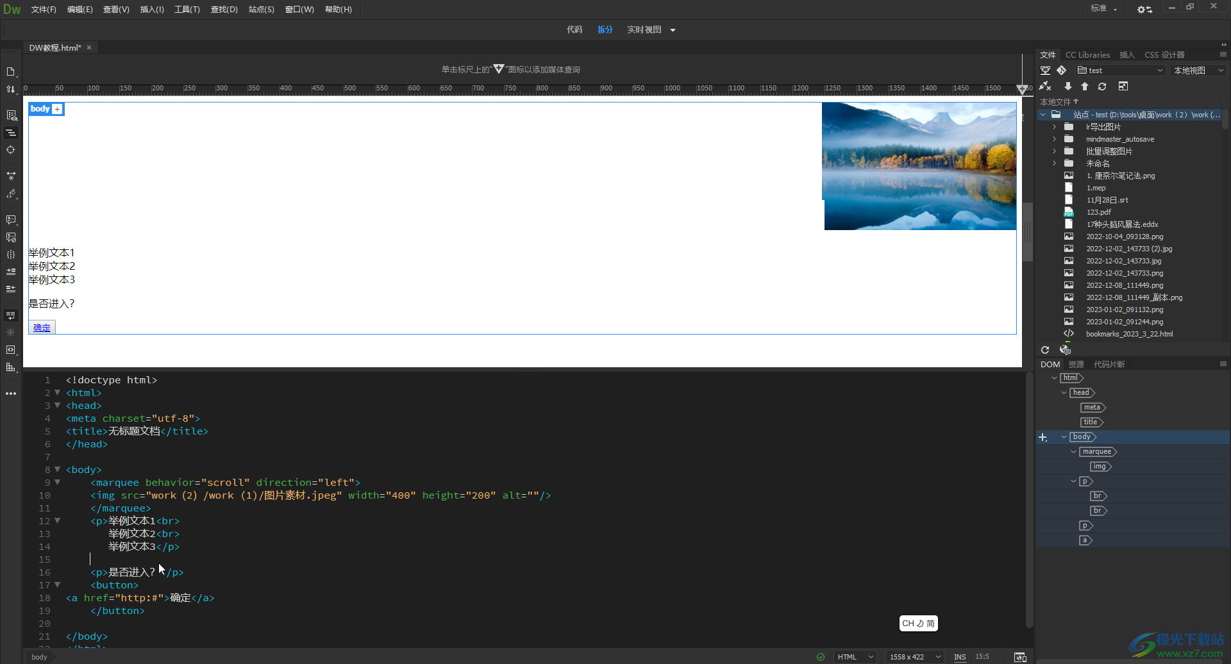The height and width of the screenshot is (664, 1231).
Task: Click Define Servers icon in Files panel
Action: click(x=1045, y=71)
